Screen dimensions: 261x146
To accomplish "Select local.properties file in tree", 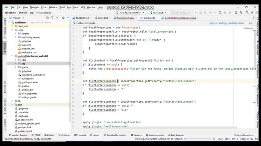I will click(29, 94).
